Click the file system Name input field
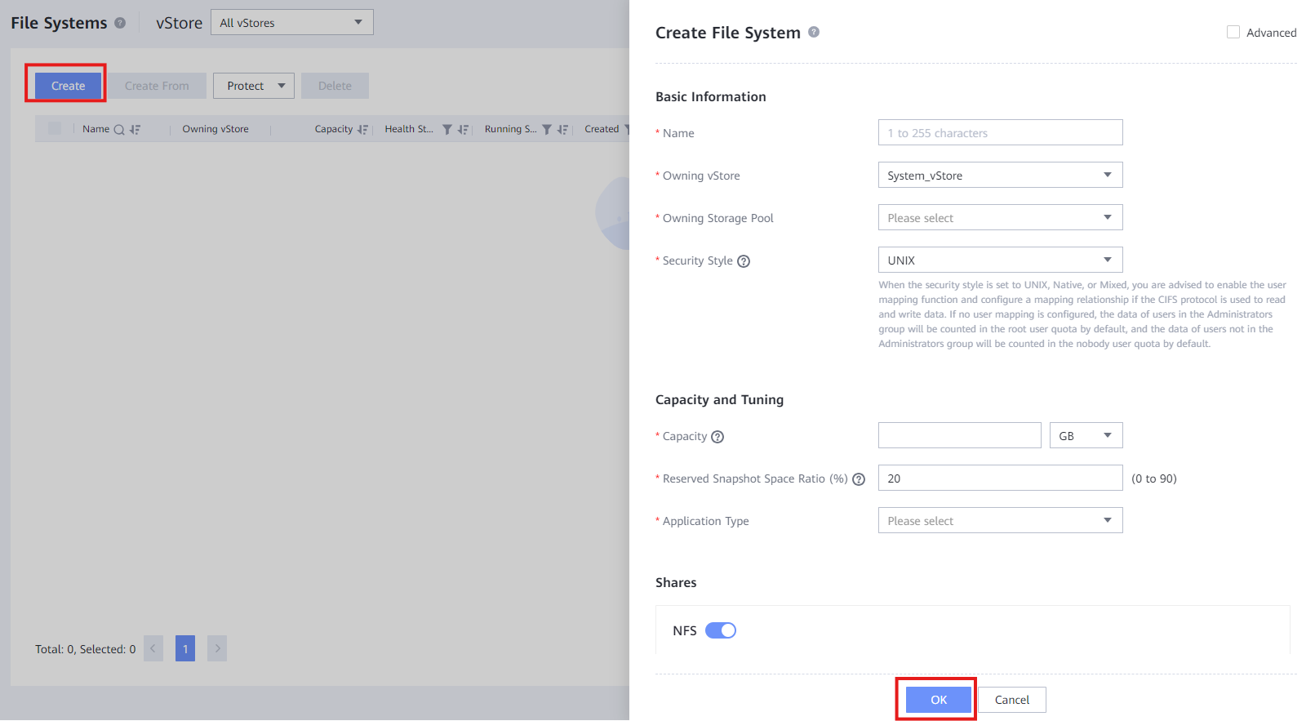 pyautogui.click(x=1000, y=132)
